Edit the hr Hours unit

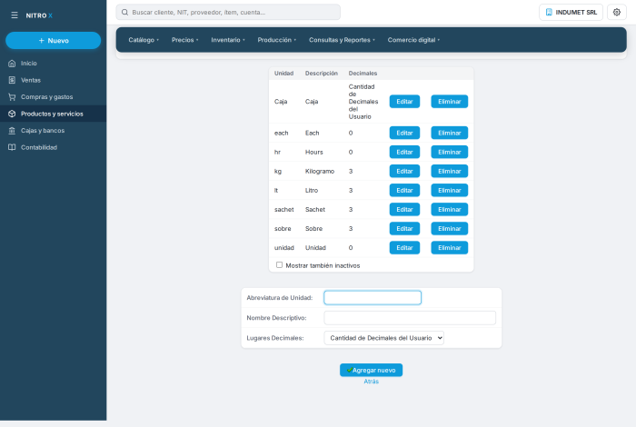[x=404, y=152]
